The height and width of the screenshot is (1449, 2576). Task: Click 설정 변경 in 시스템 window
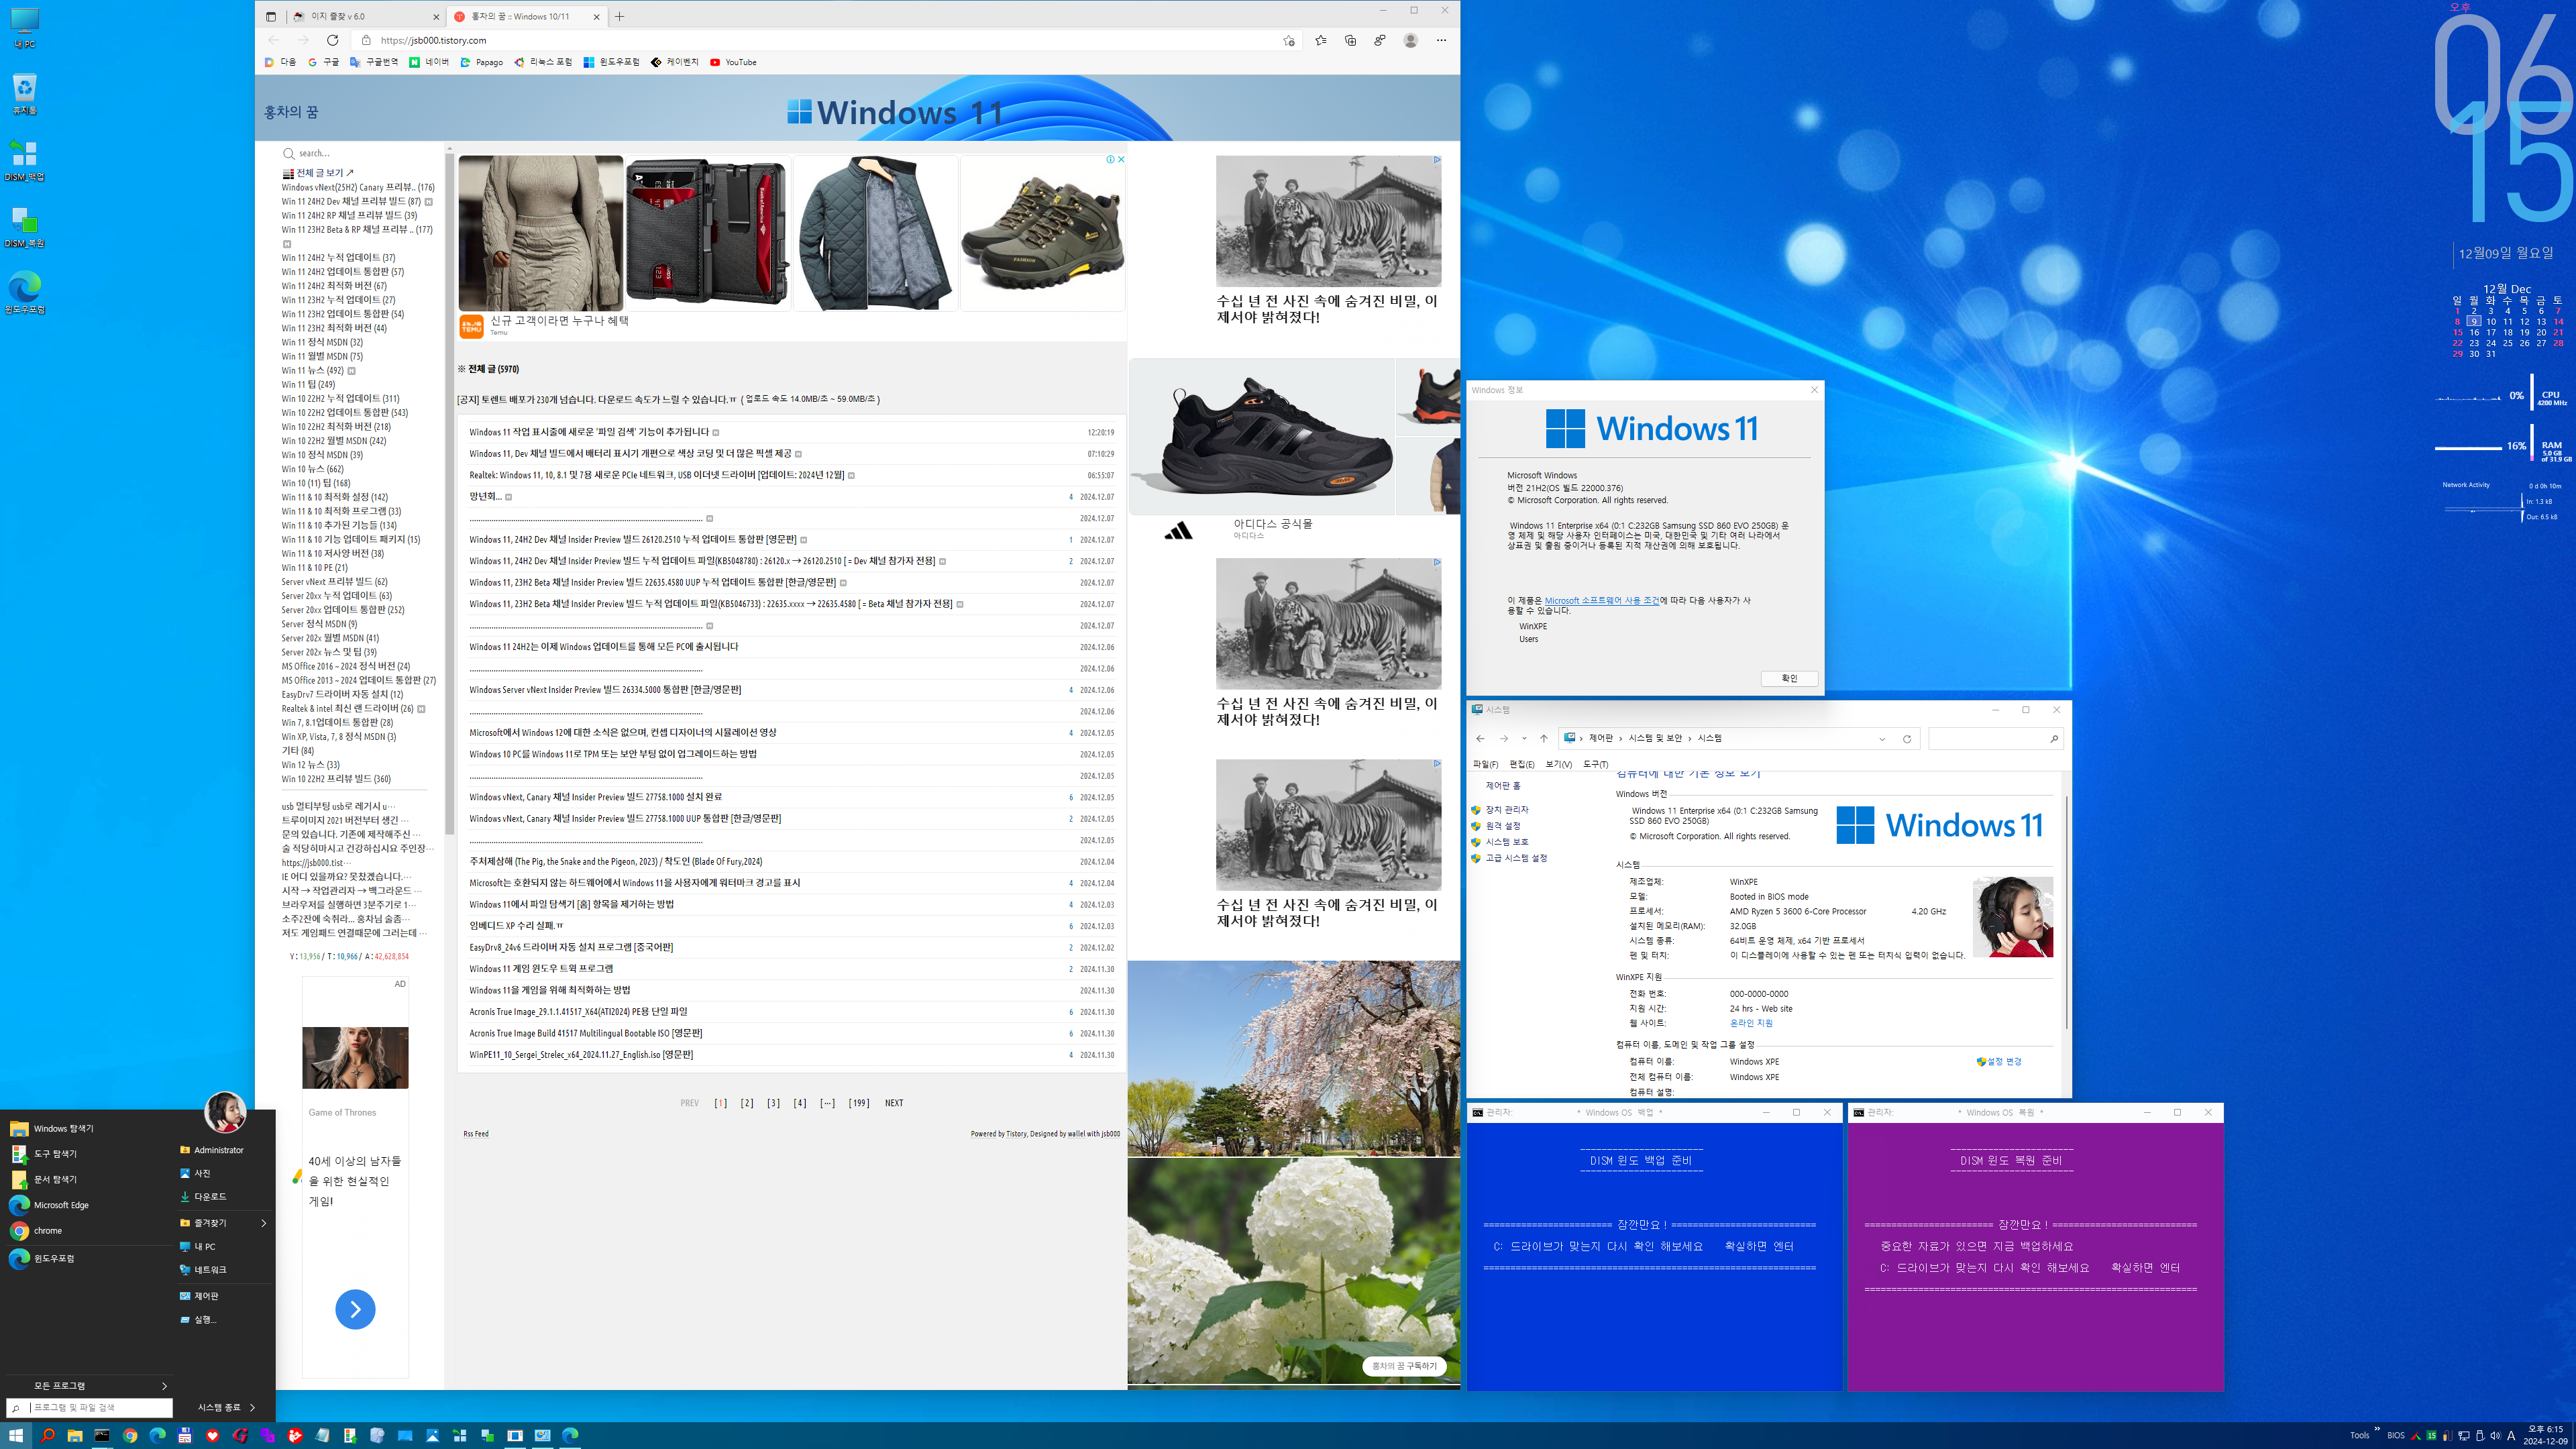point(1999,1061)
